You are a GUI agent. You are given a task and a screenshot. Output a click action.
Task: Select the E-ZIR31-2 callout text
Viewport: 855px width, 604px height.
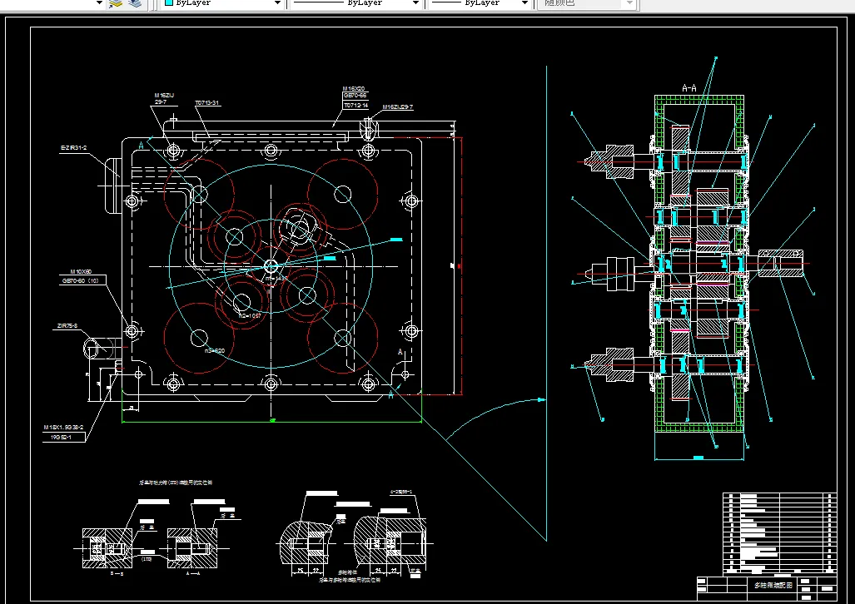tap(73, 148)
